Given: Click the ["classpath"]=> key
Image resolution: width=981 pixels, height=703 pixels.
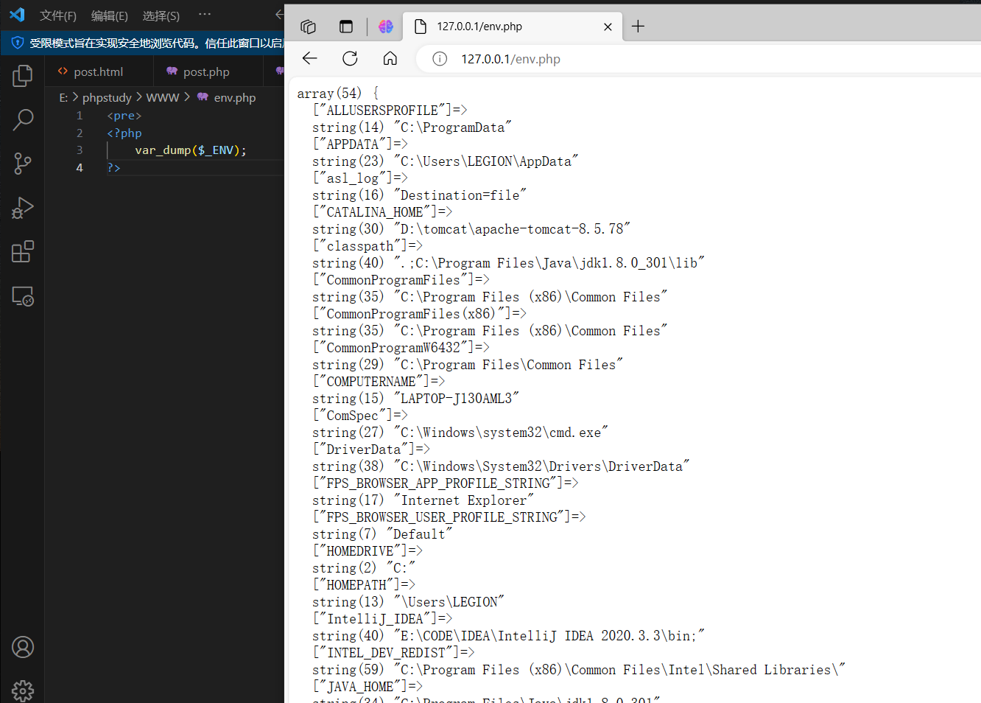Looking at the screenshot, I should [x=368, y=246].
